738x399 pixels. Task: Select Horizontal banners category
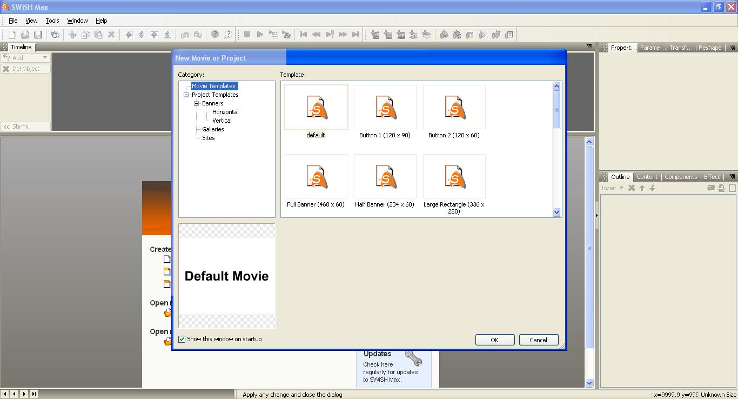225,112
